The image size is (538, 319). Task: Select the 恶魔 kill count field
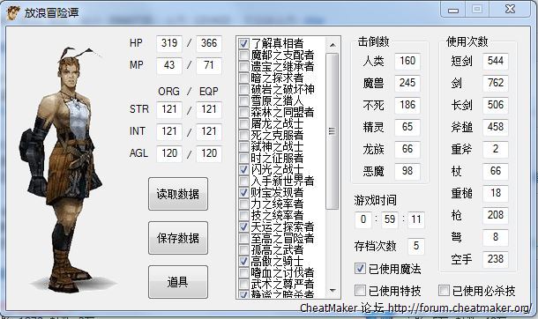[x=407, y=171]
